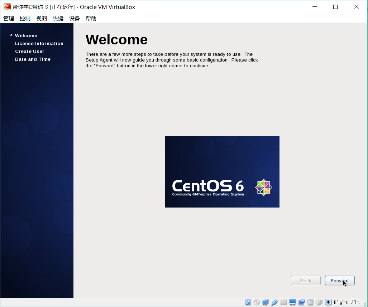Open the display monitor status icon
368x307 pixels.
(293, 302)
